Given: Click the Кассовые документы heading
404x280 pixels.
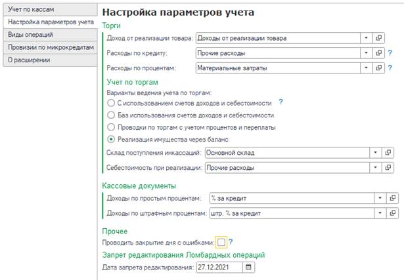Looking at the screenshot, I should [139, 186].
